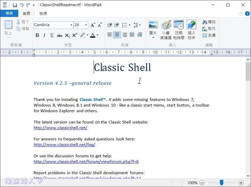Decrease the paragraph indent

coord(110,25)
